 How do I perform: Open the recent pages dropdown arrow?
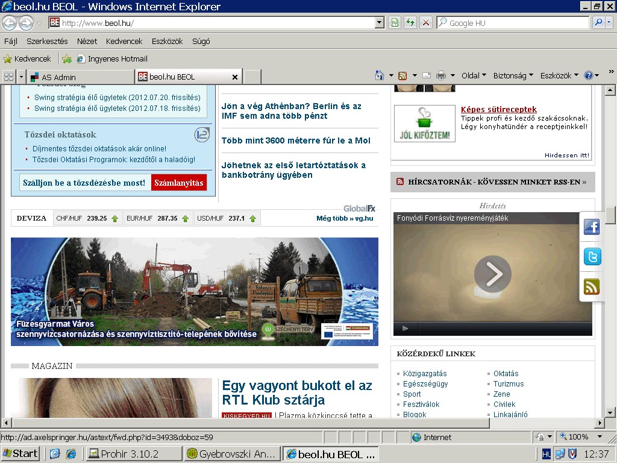tap(39, 24)
